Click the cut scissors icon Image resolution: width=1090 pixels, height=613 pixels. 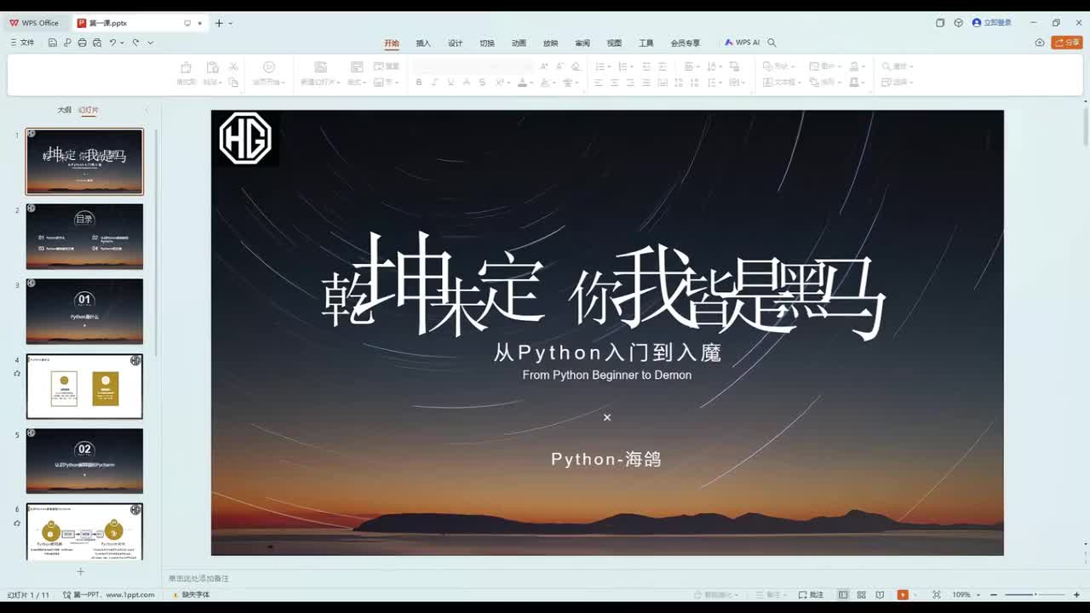click(232, 66)
